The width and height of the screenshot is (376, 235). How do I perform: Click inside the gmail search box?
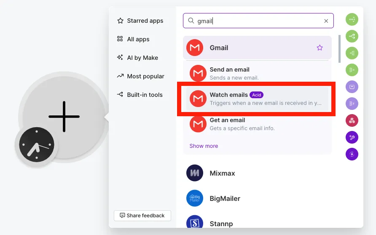pyautogui.click(x=258, y=21)
